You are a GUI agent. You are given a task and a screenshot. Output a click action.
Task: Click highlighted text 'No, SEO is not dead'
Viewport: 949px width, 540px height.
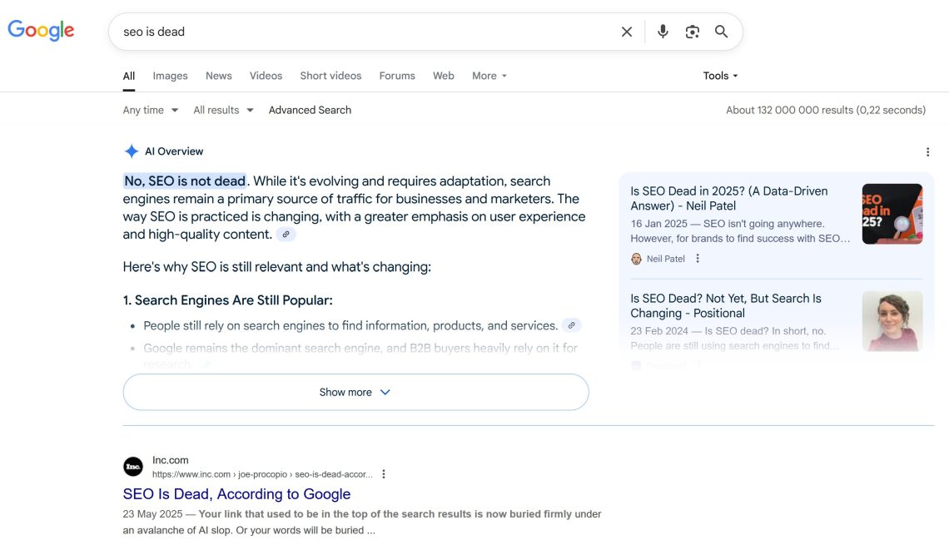coord(185,181)
